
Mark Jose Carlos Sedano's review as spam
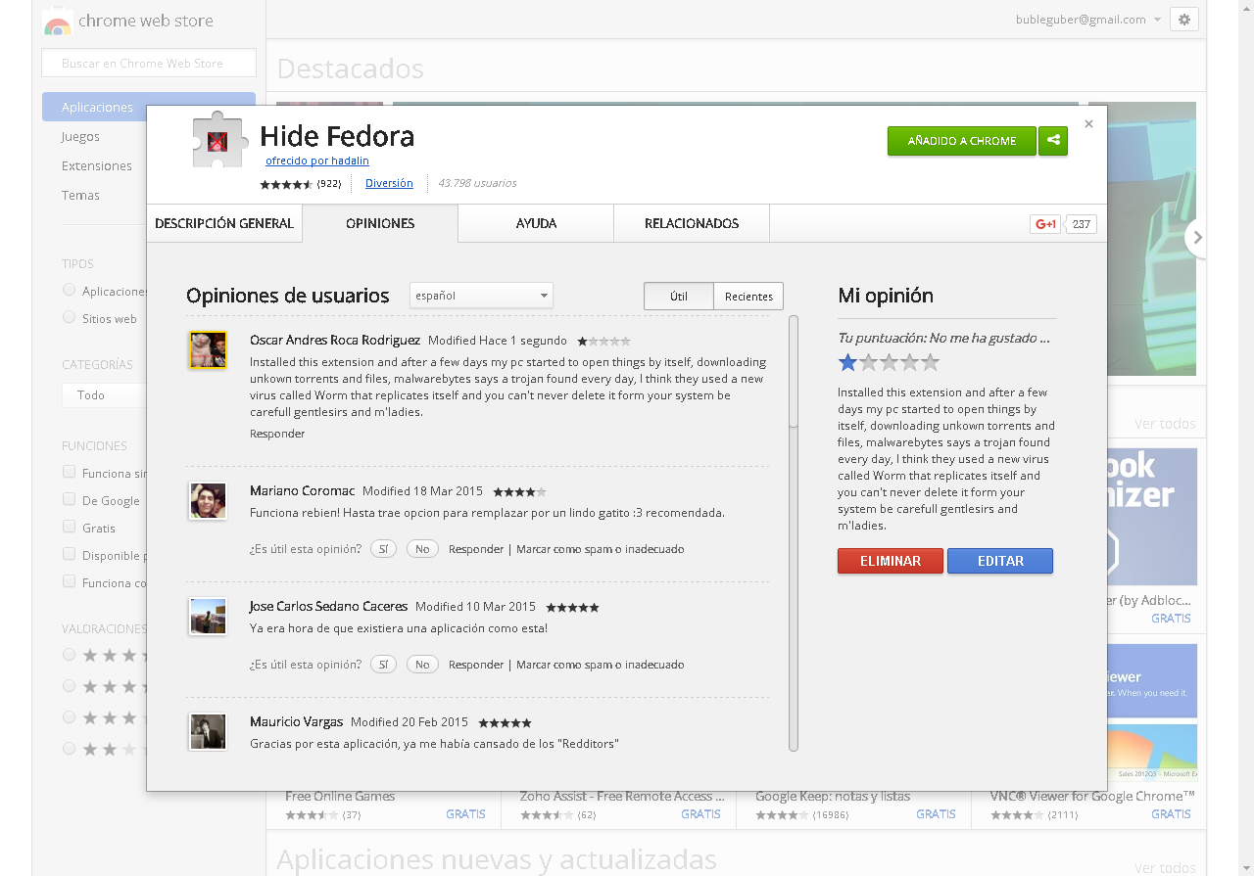[x=601, y=665]
